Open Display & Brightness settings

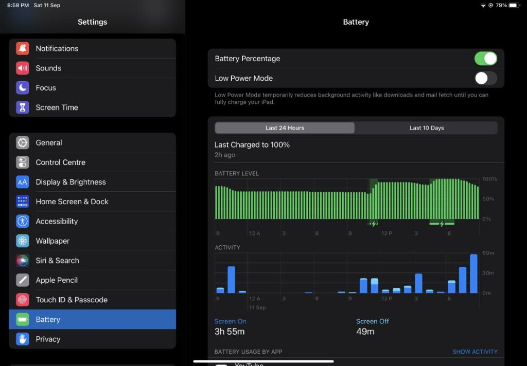tap(71, 182)
